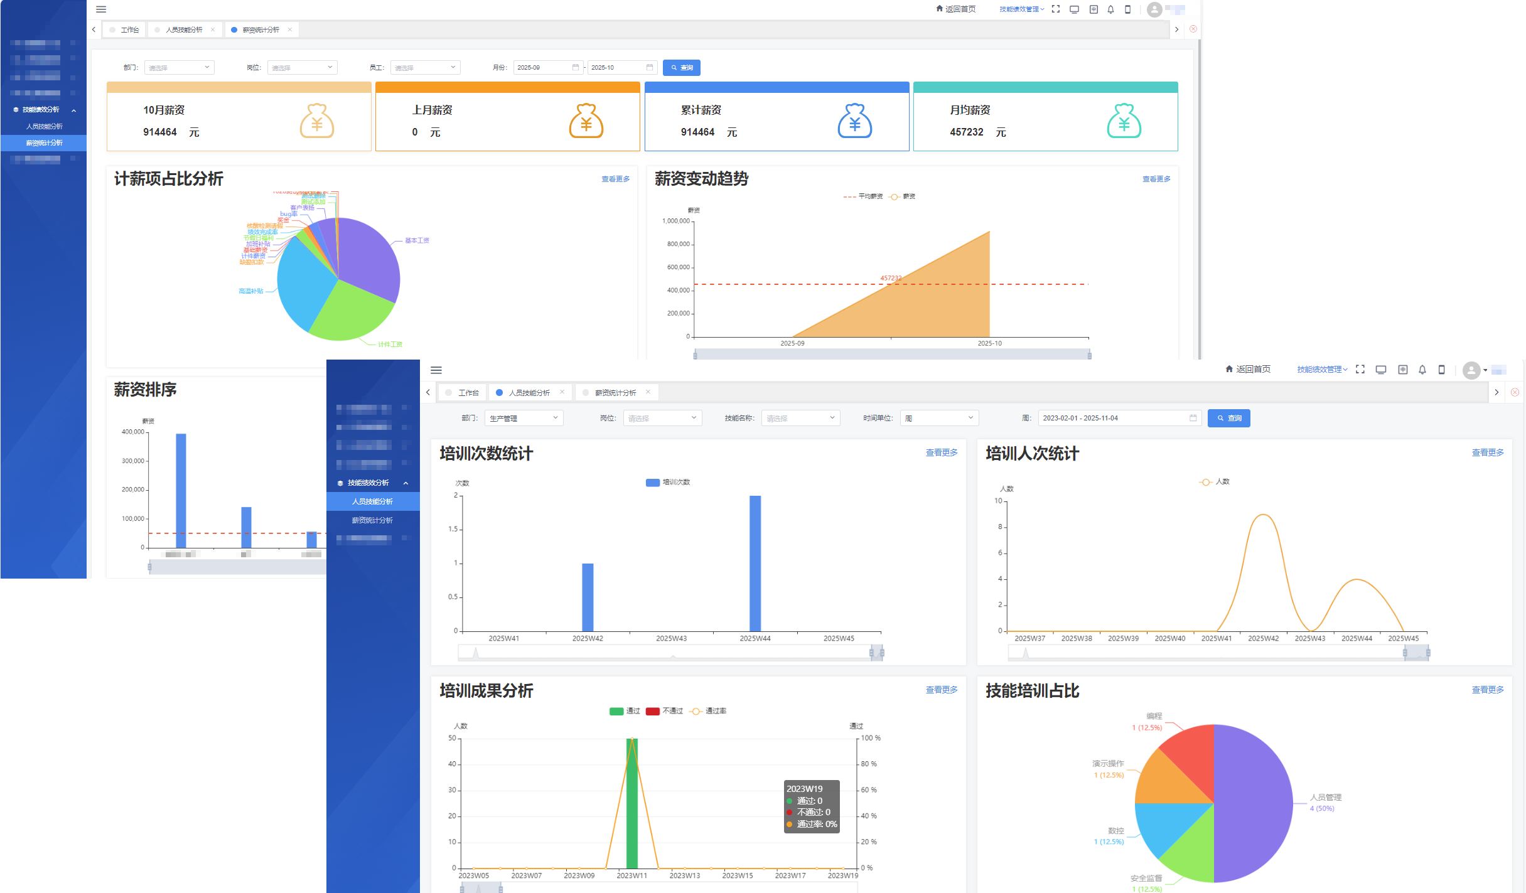Switch to 薪资统计分析 tab in lower window

tap(615, 393)
